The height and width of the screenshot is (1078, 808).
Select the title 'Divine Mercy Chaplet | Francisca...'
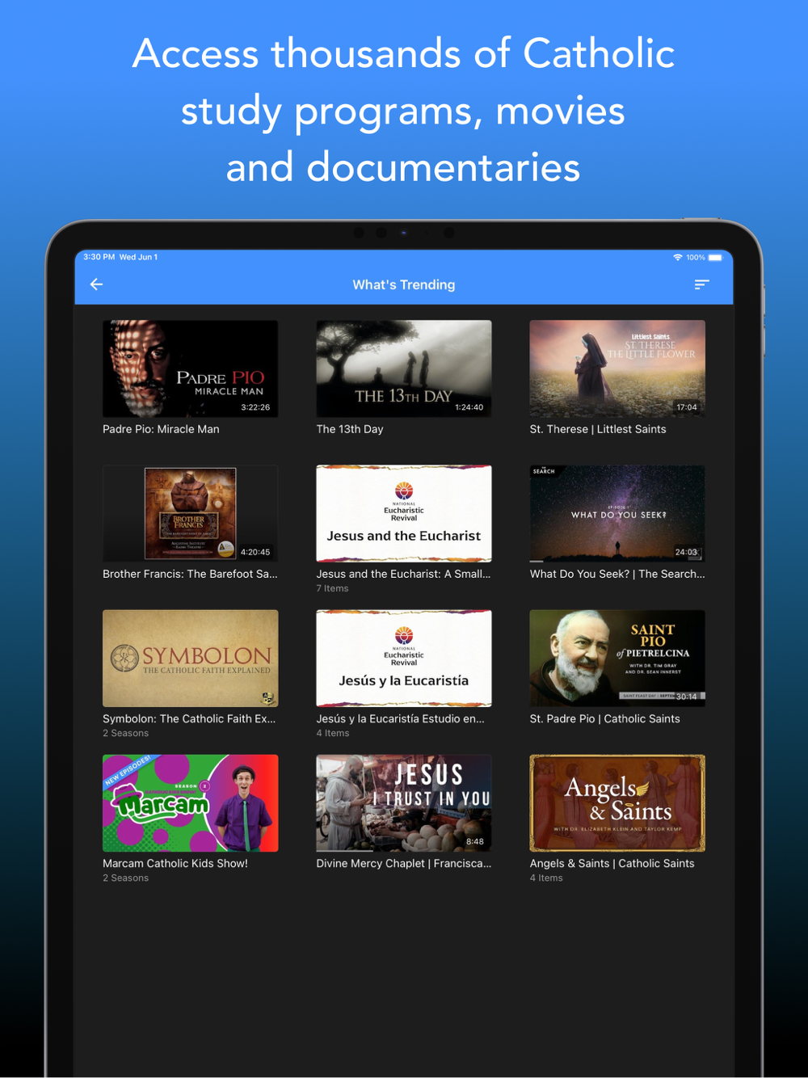[x=403, y=863]
